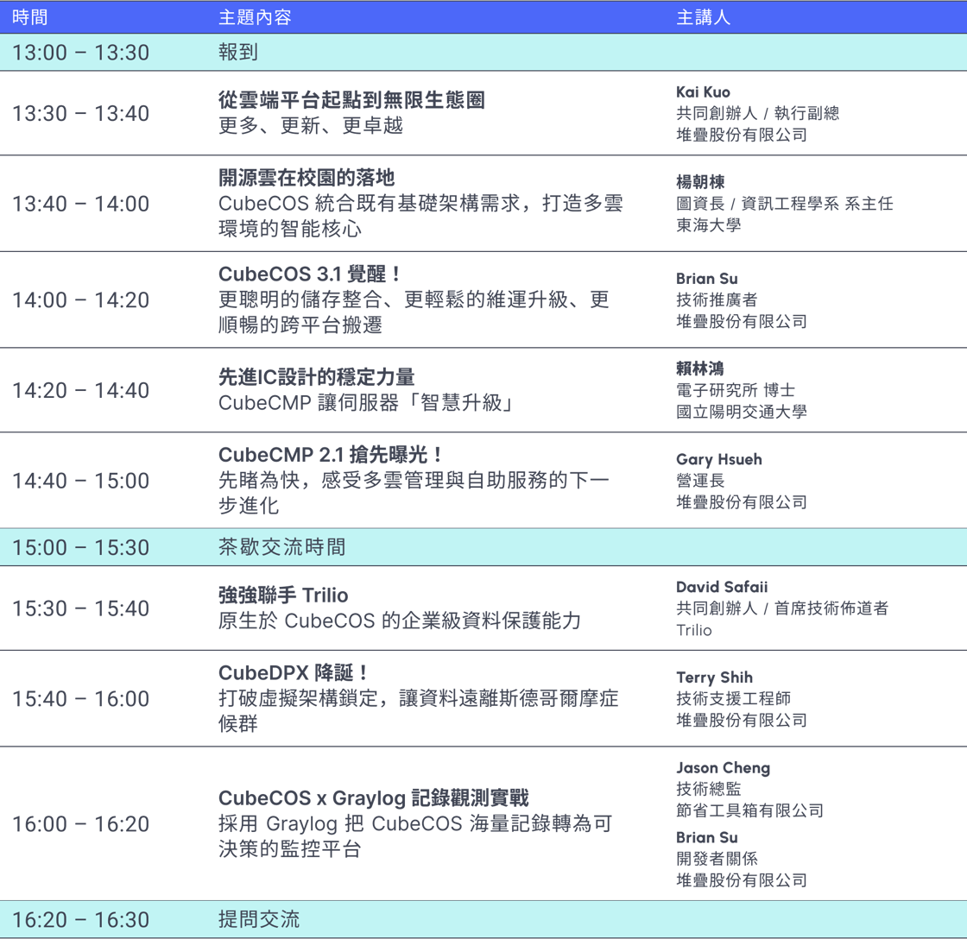Click the 提問交流 row text
This screenshot has width=967, height=939.
(x=259, y=919)
